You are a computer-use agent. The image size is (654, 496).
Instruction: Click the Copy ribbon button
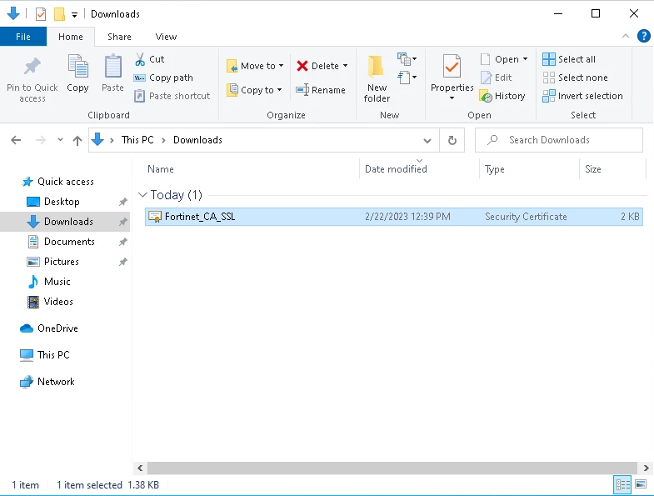coord(77,74)
